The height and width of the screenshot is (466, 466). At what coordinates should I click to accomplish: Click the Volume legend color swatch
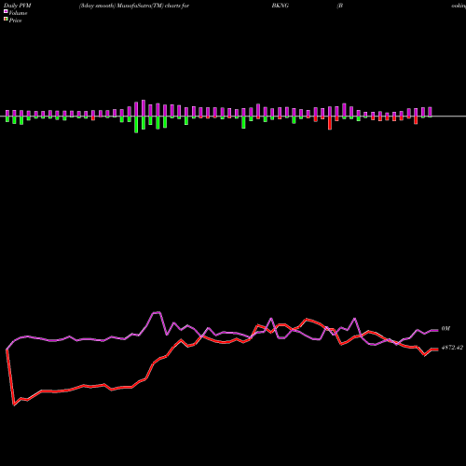[6, 11]
